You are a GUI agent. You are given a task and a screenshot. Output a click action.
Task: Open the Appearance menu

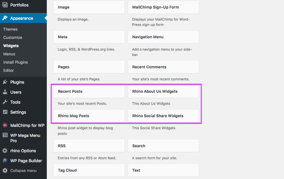(22, 18)
